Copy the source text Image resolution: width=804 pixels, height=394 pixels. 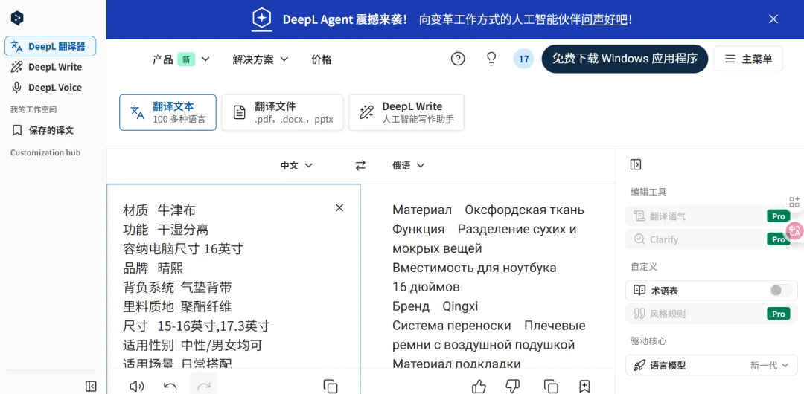point(331,387)
